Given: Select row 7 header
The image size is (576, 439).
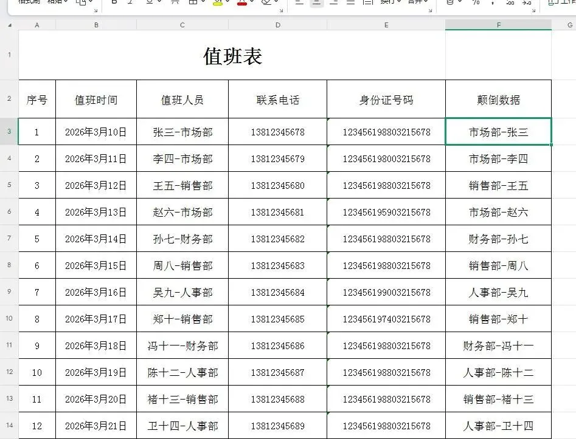Looking at the screenshot, I should 9,239.
